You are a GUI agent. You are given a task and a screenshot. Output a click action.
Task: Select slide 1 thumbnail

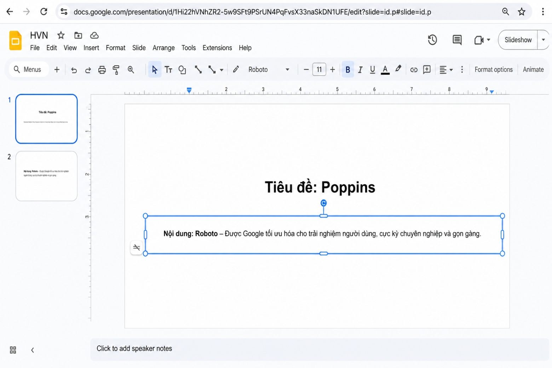46,119
